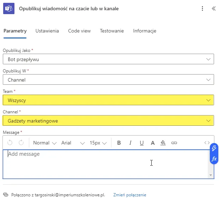
Task: Open the three-dot more options menu
Action: coord(202,8)
